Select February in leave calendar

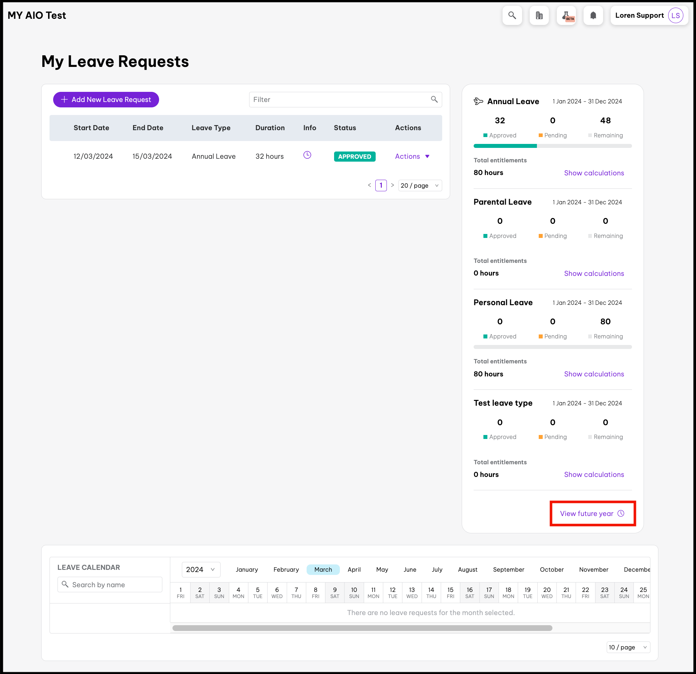286,570
